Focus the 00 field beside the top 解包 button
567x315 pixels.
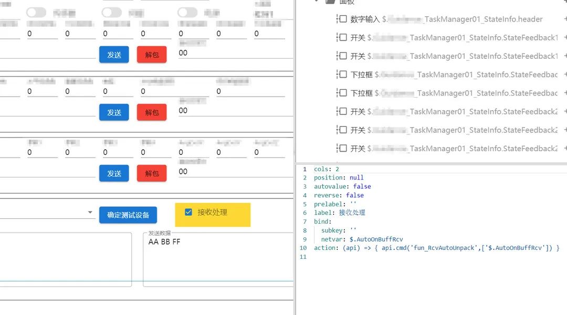(235, 53)
